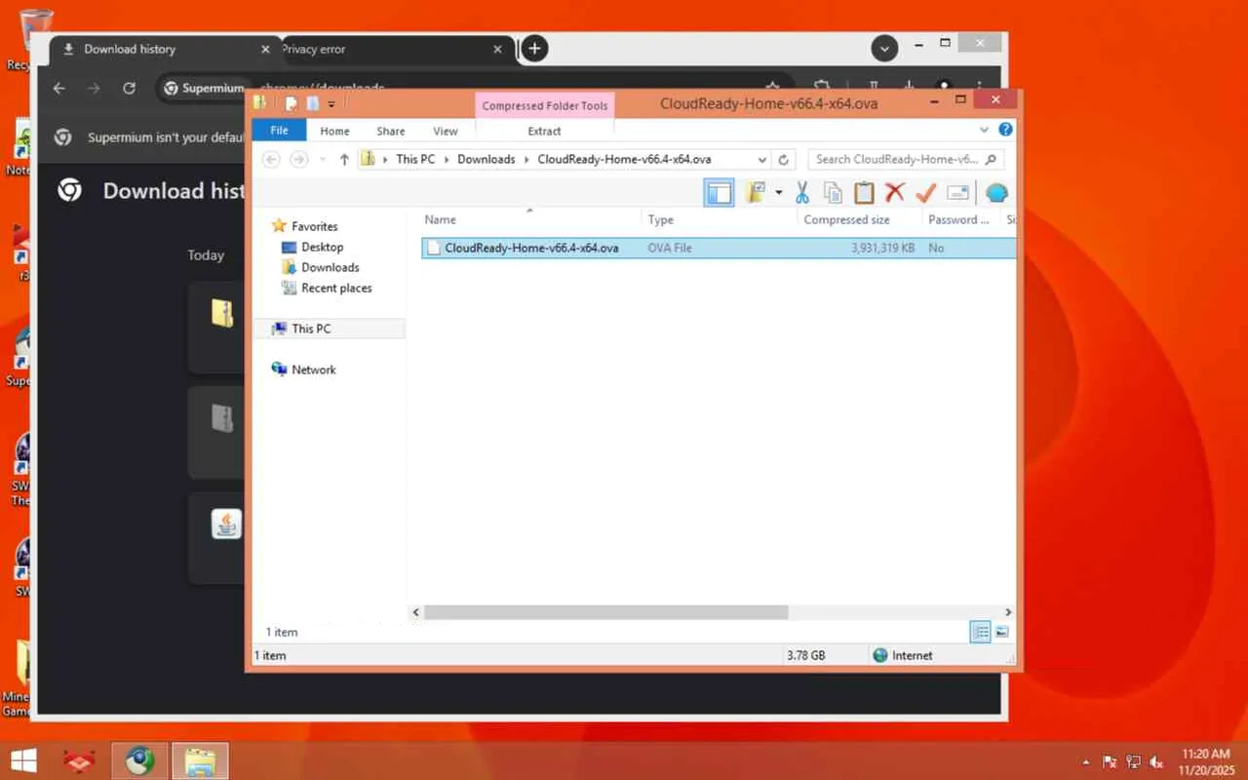Click the Paste clipboard icon
The image size is (1248, 780).
(x=864, y=193)
